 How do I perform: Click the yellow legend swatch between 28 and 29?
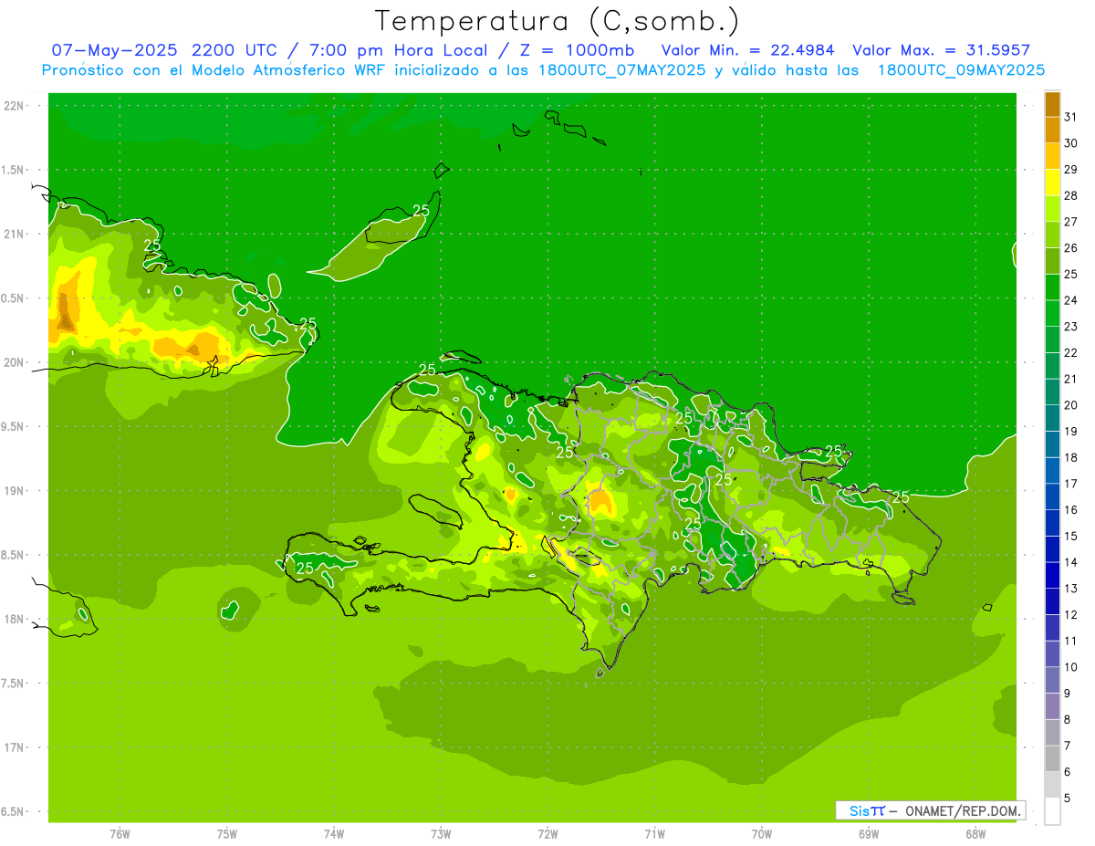click(x=1052, y=183)
